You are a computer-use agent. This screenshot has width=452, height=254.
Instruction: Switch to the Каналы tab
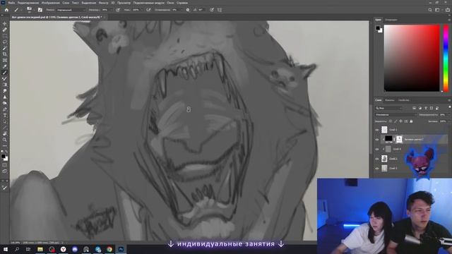pos(390,100)
